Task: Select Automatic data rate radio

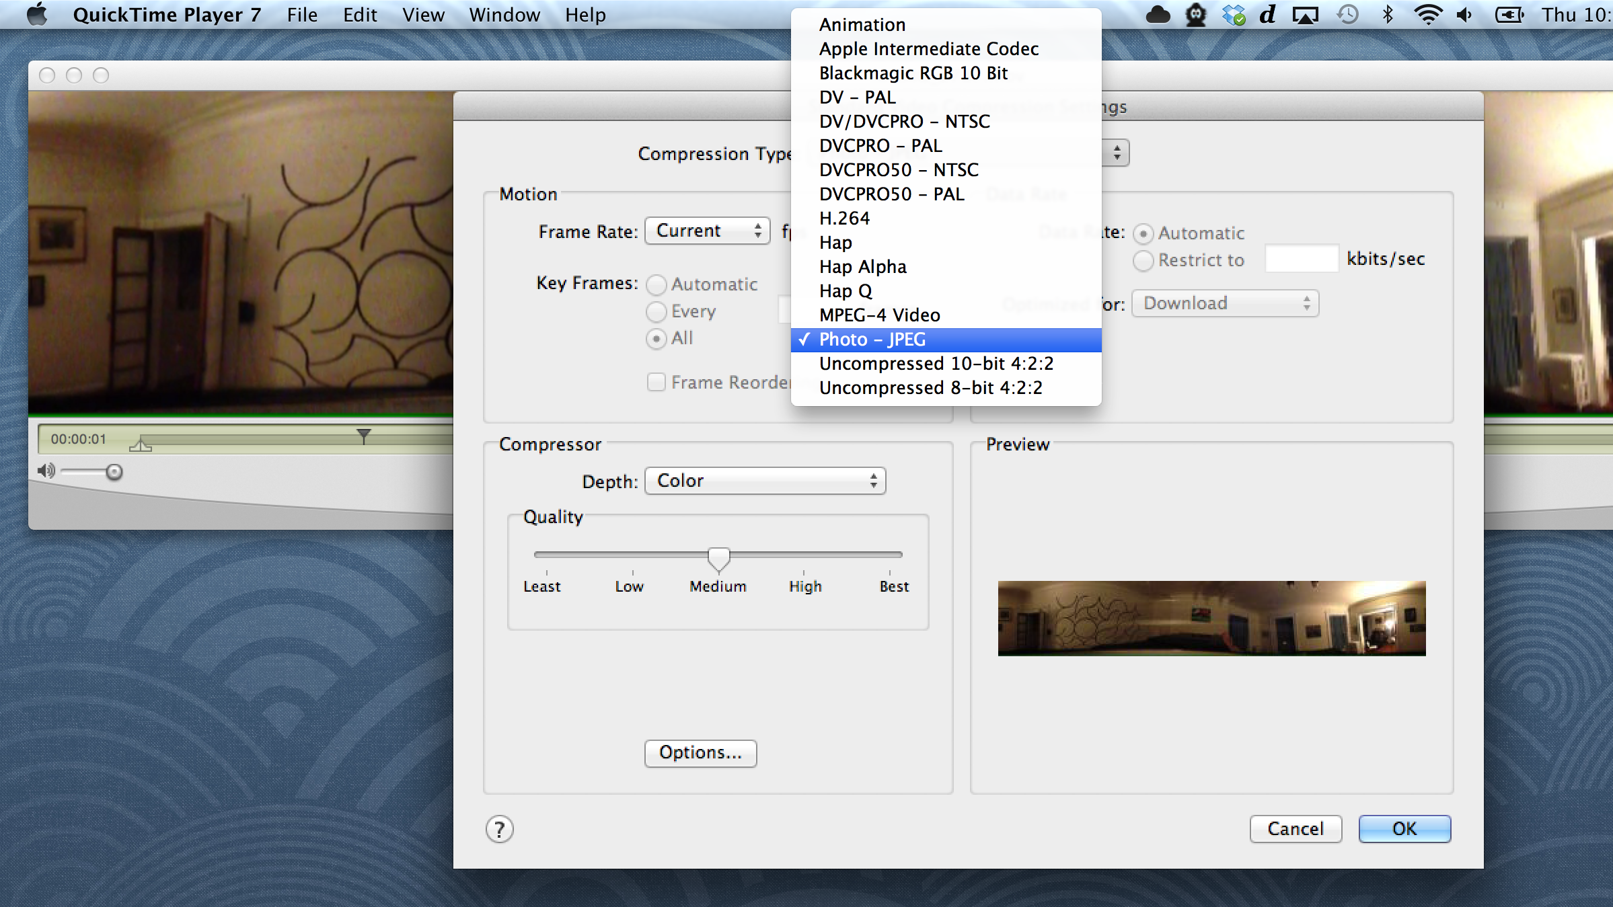Action: click(1143, 233)
